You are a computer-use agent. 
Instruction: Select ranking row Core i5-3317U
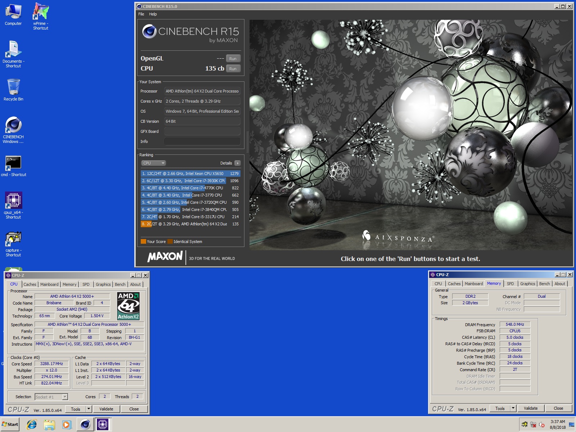point(190,217)
